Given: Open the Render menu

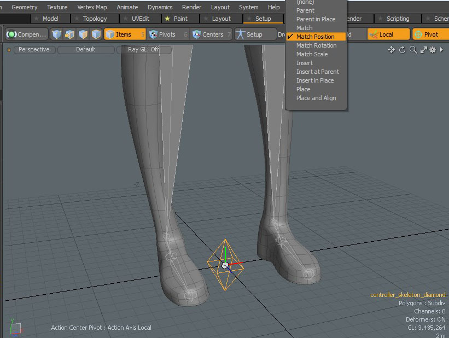Looking at the screenshot, I should pos(191,7).
